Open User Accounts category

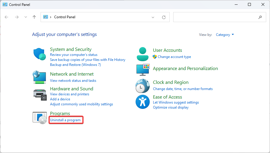tap(167, 50)
